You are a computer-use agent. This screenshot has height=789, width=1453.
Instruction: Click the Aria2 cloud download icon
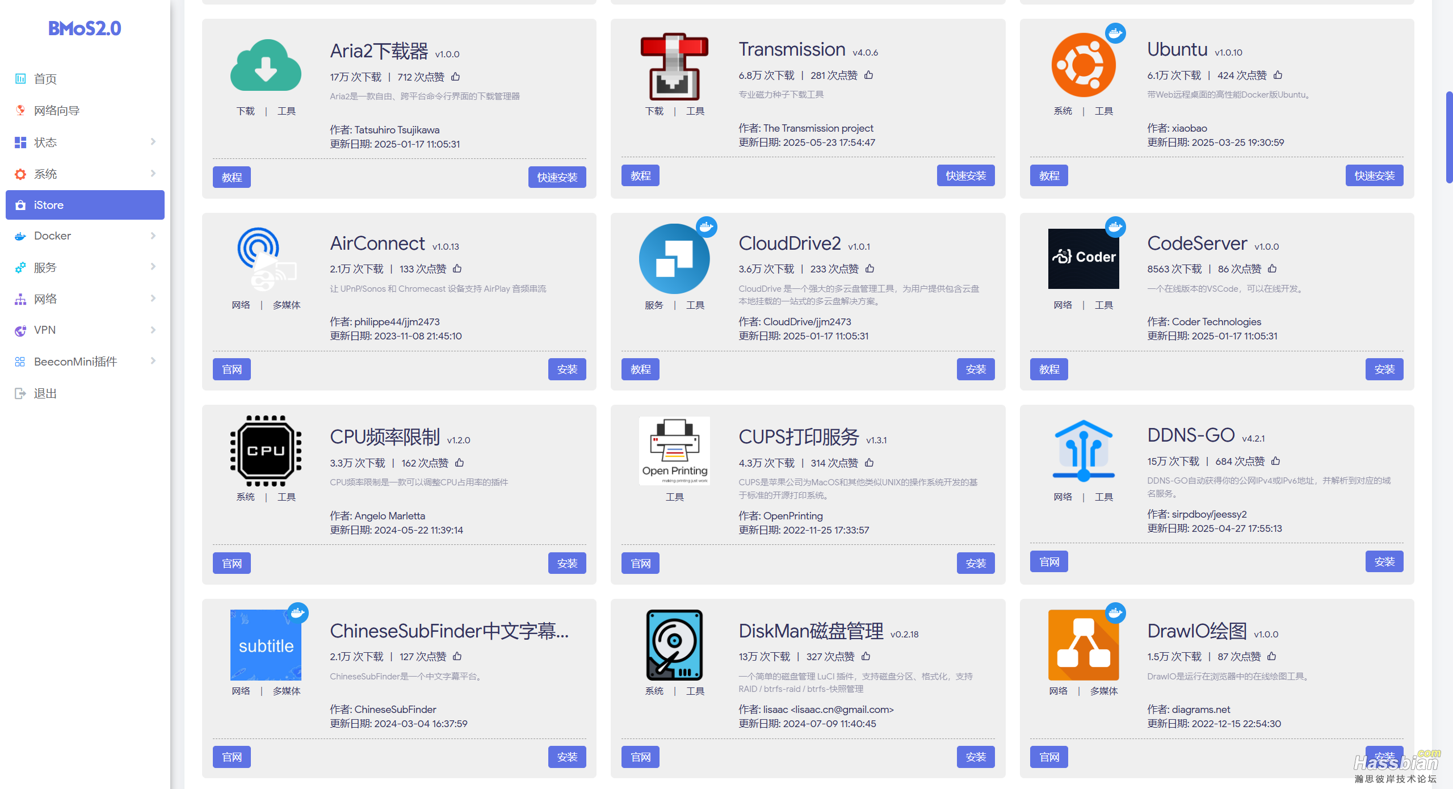click(x=266, y=65)
